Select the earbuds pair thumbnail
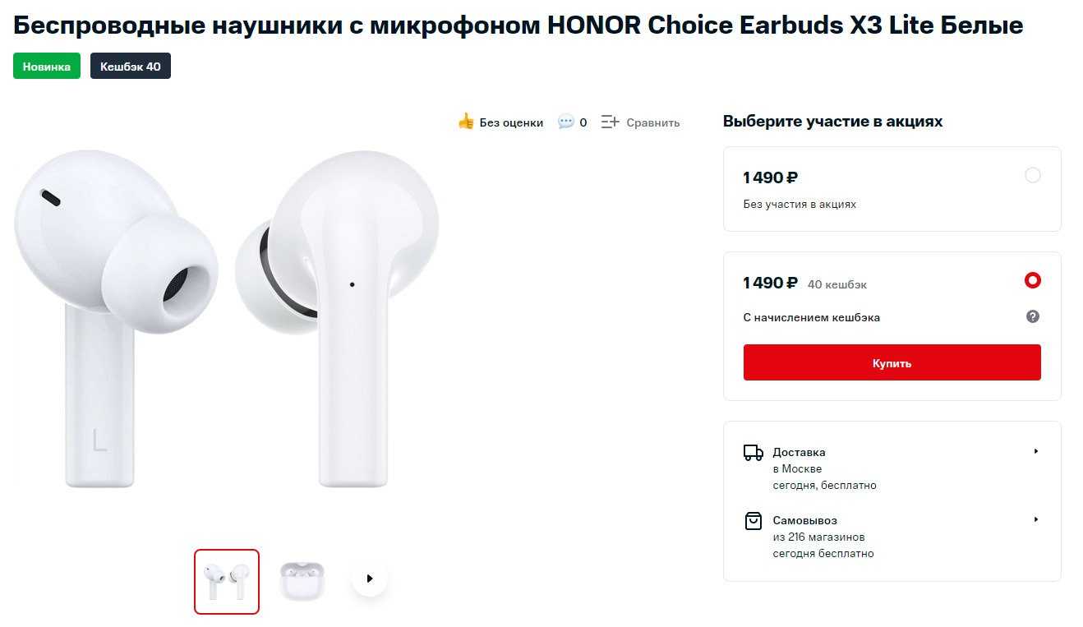 227,582
